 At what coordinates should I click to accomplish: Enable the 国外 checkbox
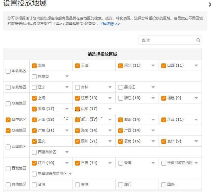coord(164,185)
